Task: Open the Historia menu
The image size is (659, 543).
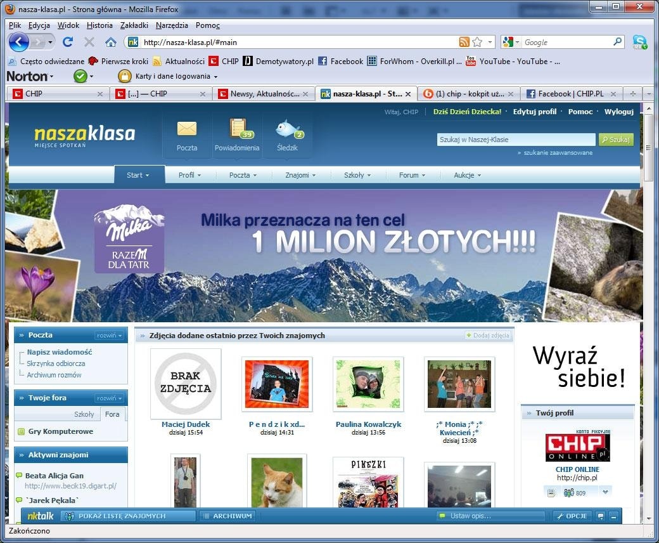Action: pos(99,25)
